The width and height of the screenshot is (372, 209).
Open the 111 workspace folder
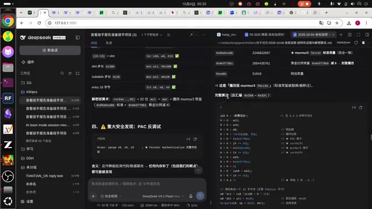26,82
